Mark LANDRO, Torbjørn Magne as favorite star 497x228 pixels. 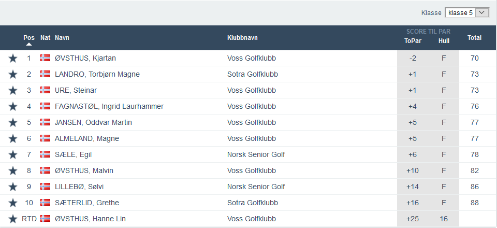pos(13,74)
